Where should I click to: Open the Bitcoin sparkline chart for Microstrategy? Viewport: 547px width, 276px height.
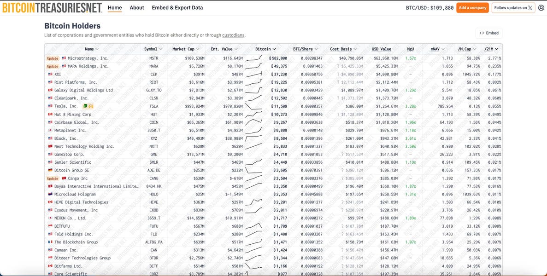[x=253, y=58]
